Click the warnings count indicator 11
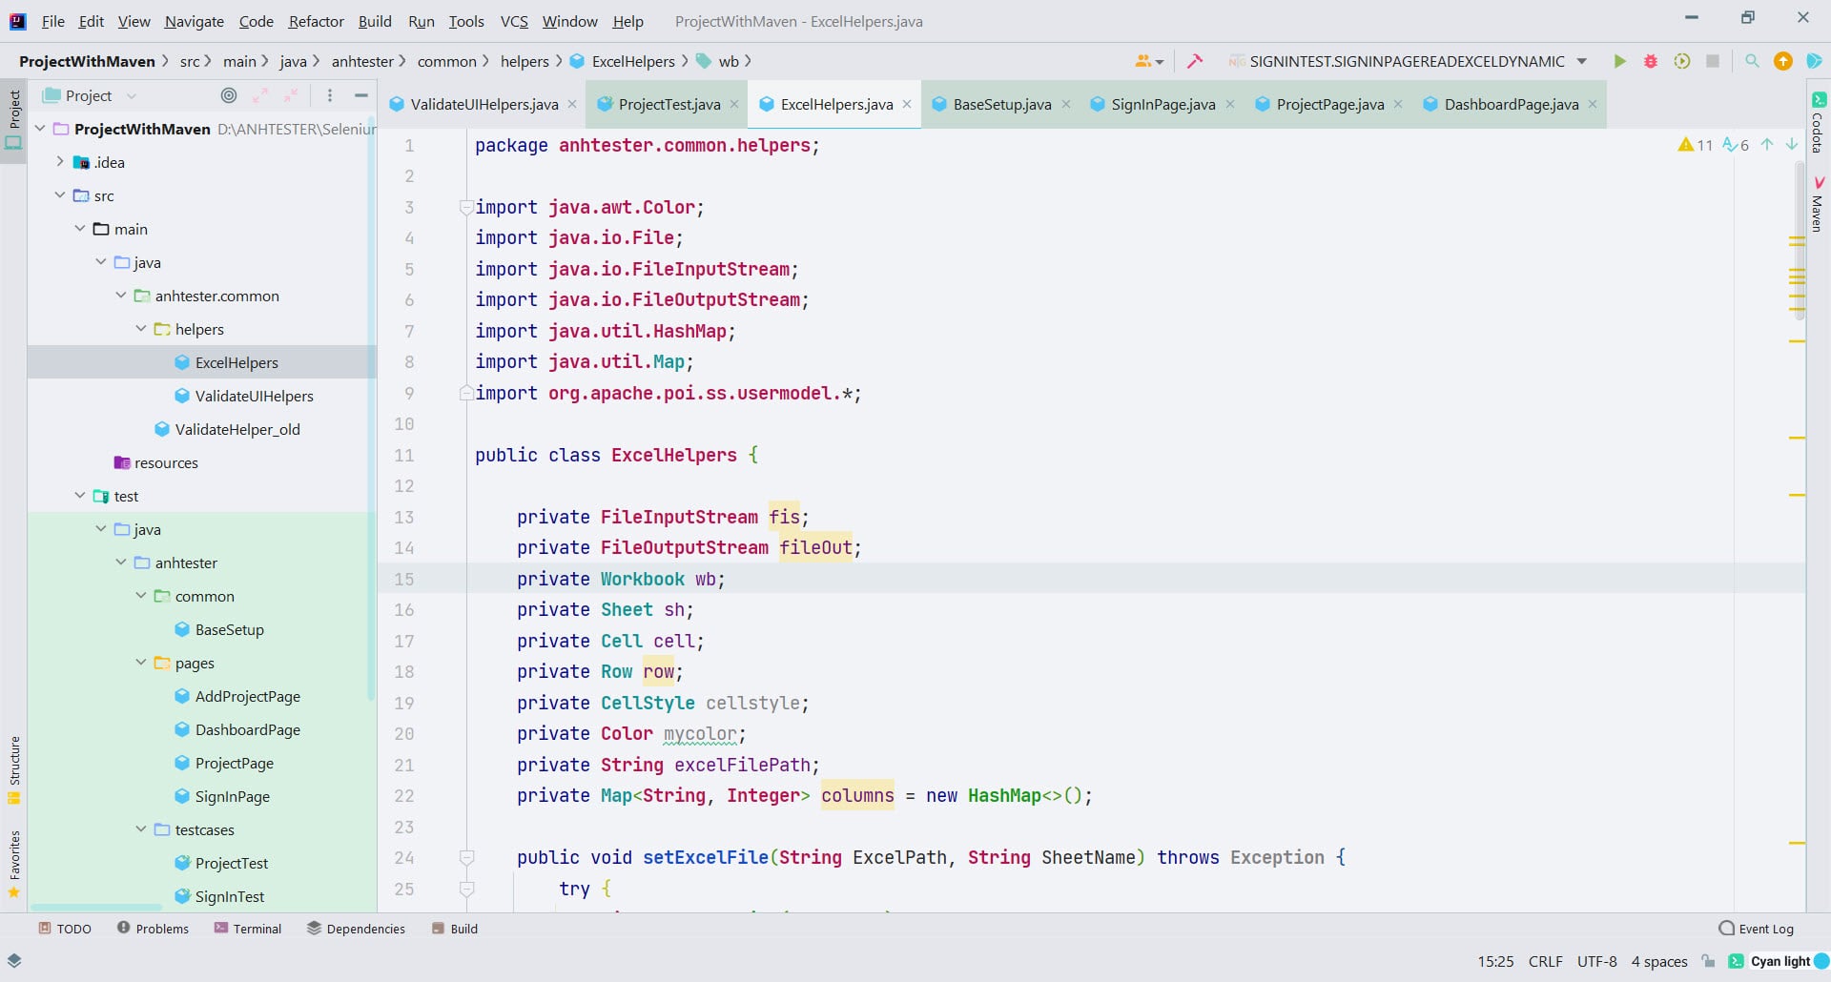Screen dimensions: 1831x982 tap(1696, 145)
